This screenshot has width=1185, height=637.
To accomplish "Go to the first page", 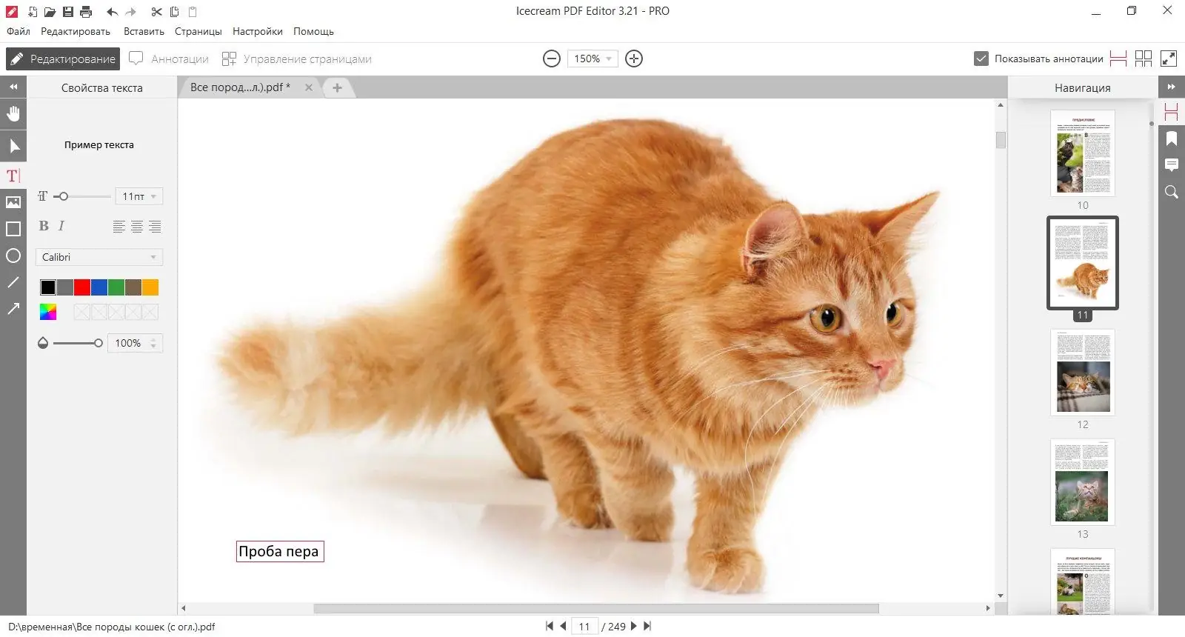I will click(549, 626).
